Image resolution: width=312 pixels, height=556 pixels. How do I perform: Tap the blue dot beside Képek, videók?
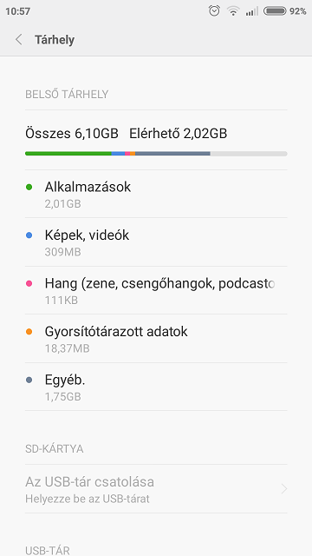pos(29,235)
